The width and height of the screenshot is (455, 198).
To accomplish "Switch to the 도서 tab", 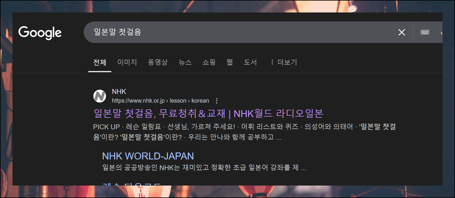I will (250, 62).
